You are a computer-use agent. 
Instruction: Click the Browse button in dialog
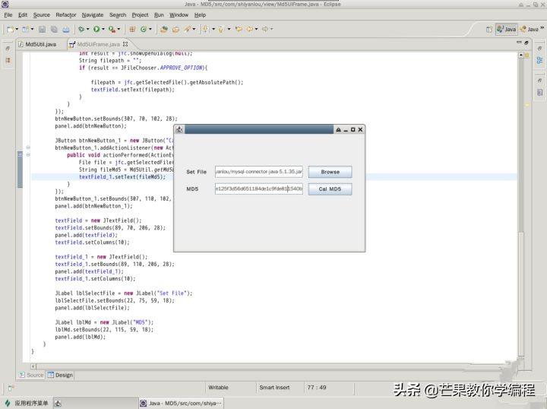coord(330,172)
